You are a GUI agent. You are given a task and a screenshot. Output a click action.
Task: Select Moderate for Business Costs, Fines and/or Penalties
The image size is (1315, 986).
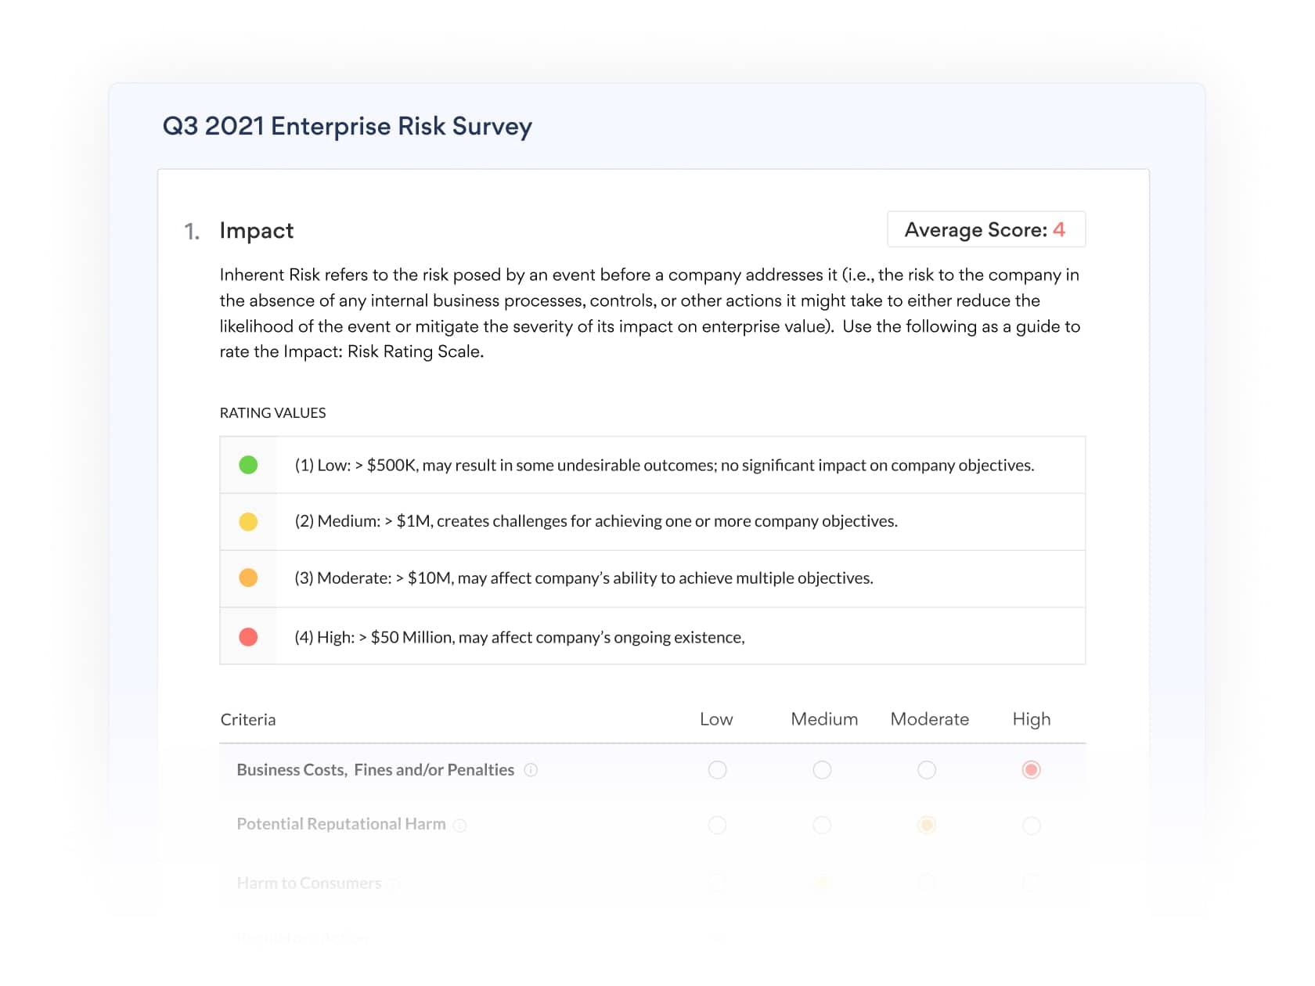click(927, 770)
